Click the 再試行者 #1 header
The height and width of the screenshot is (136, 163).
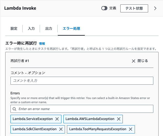click(20, 61)
